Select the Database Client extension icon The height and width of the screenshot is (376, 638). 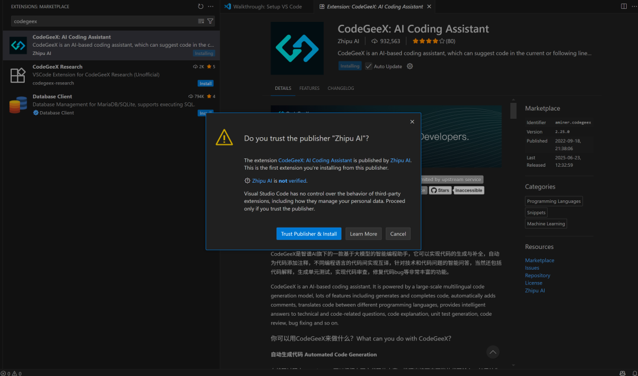pyautogui.click(x=18, y=105)
